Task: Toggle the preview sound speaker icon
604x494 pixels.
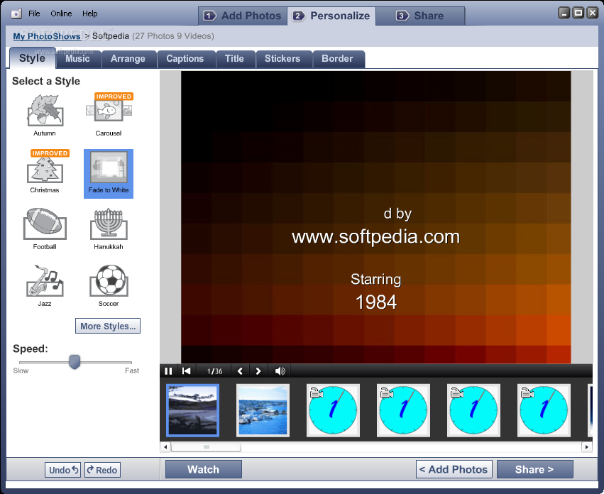Action: pos(280,371)
